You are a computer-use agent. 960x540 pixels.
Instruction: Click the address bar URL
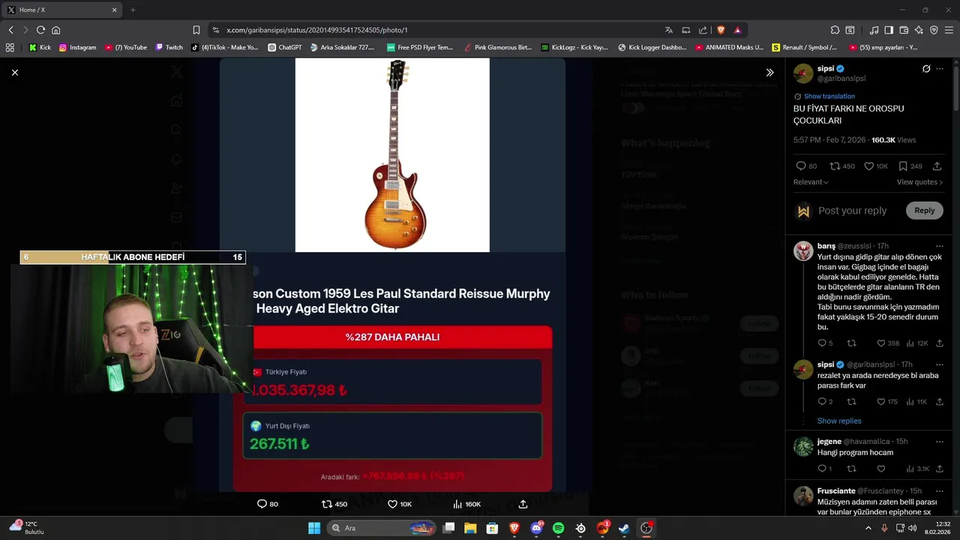tap(317, 30)
